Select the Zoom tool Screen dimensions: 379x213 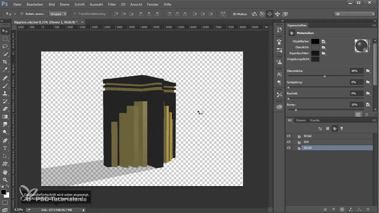click(x=5, y=180)
